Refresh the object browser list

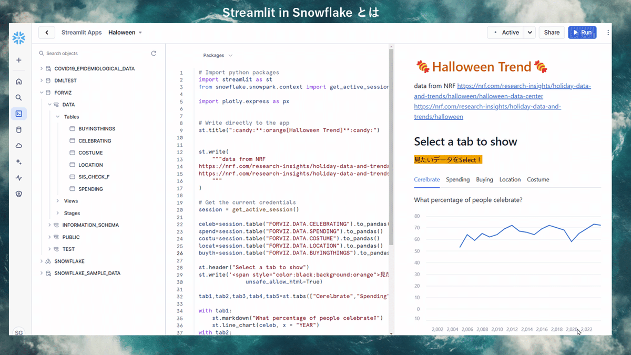[153, 53]
